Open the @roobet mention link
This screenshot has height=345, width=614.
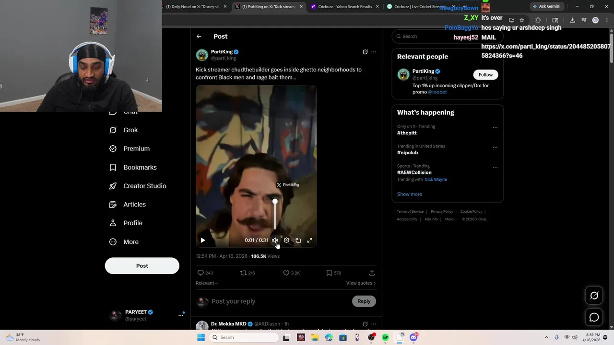pyautogui.click(x=437, y=92)
